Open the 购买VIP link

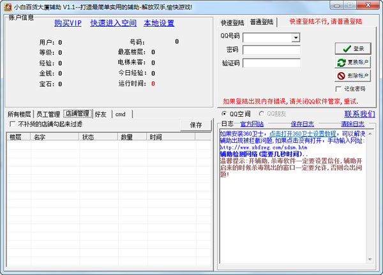pyautogui.click(x=68, y=23)
